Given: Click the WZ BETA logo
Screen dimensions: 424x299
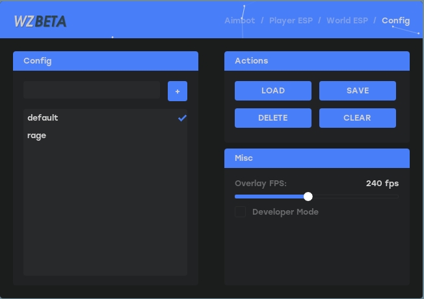Looking at the screenshot, I should pos(40,21).
